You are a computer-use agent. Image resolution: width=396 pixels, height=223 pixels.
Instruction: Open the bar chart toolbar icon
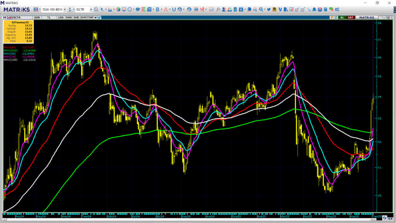(110, 9)
